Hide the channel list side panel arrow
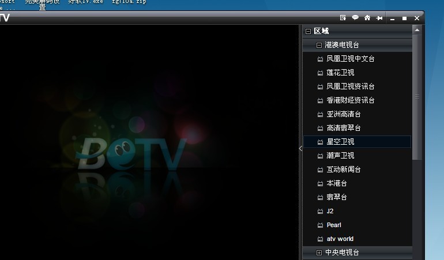Image resolution: width=444 pixels, height=260 pixels. click(300, 148)
